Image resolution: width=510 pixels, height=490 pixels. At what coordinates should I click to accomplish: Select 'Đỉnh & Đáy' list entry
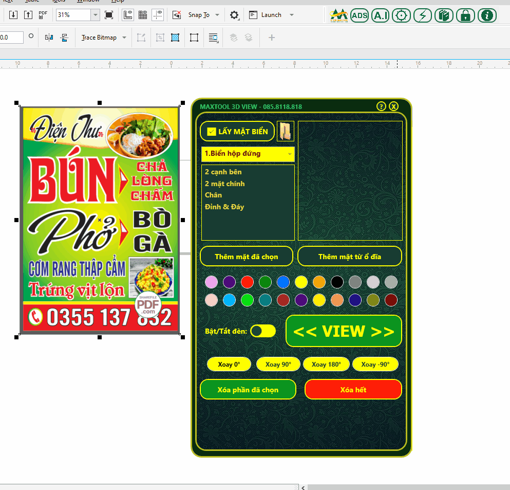[224, 207]
